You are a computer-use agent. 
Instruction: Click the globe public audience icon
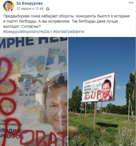pyautogui.click(x=48, y=9)
